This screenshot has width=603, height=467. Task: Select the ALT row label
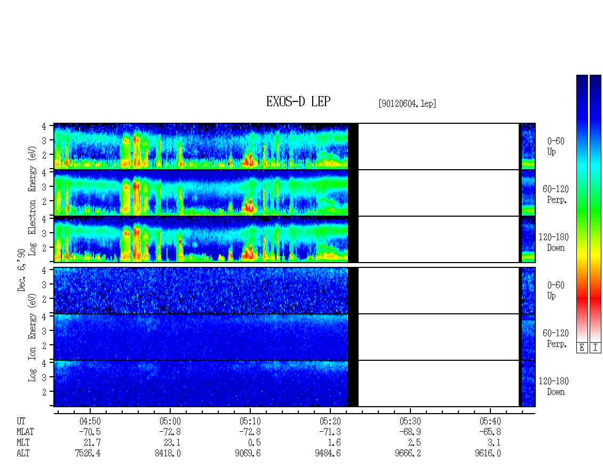point(23,453)
